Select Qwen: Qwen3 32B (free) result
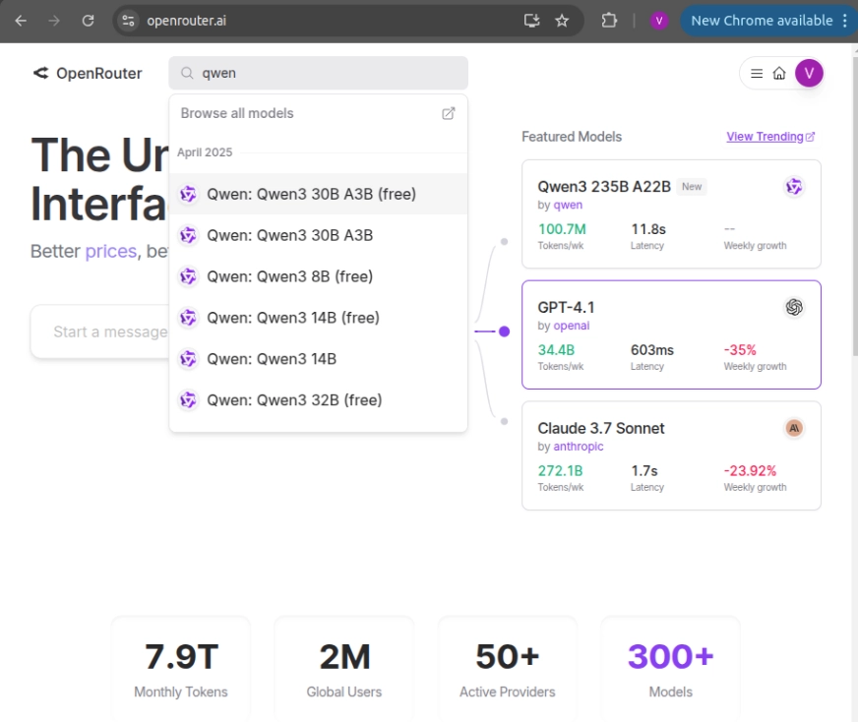 (x=294, y=400)
